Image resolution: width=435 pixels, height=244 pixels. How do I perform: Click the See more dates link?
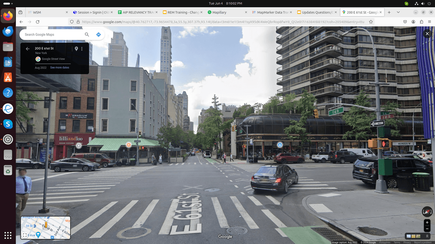(59, 68)
